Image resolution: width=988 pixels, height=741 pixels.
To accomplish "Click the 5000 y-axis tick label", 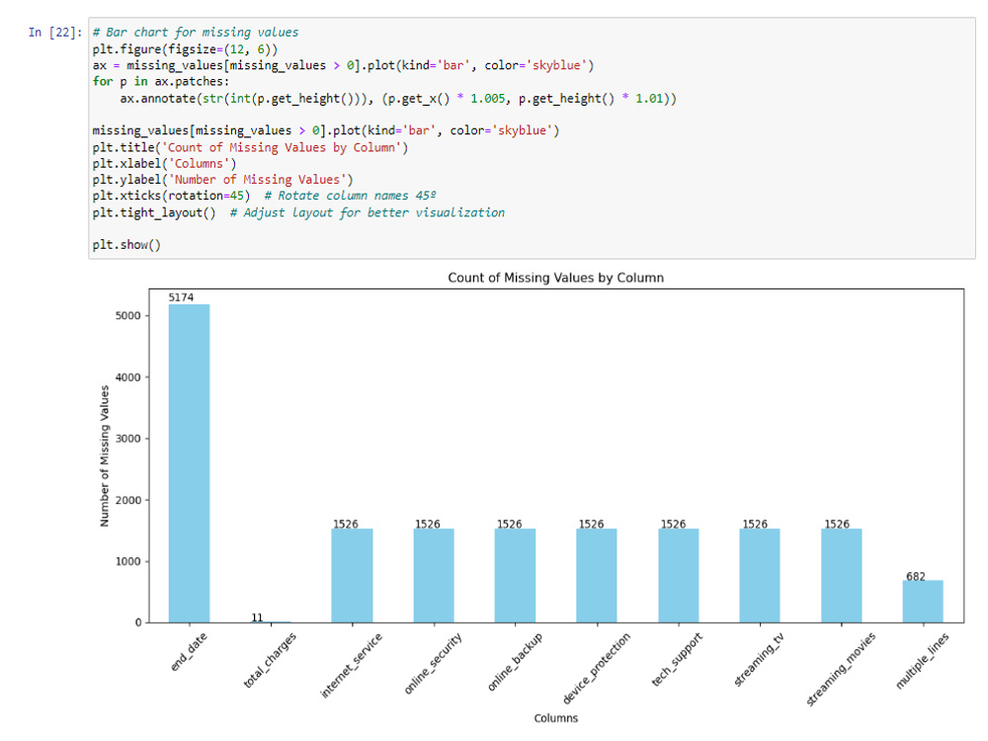I will 127,316.
